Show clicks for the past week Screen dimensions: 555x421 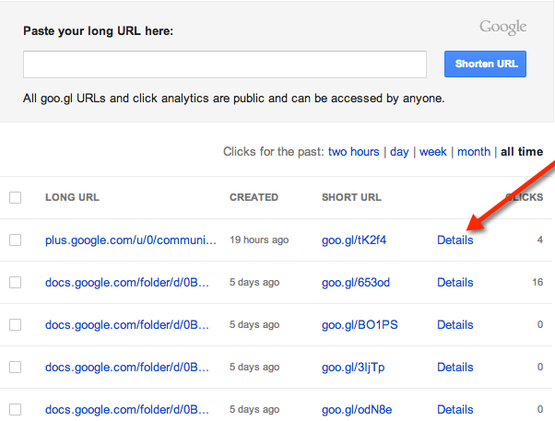[x=433, y=152]
